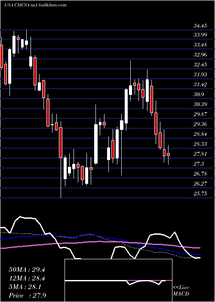Click the 32.96 price axis label
Image resolution: width=215 pixels, height=302 pixels.
pos(200,55)
